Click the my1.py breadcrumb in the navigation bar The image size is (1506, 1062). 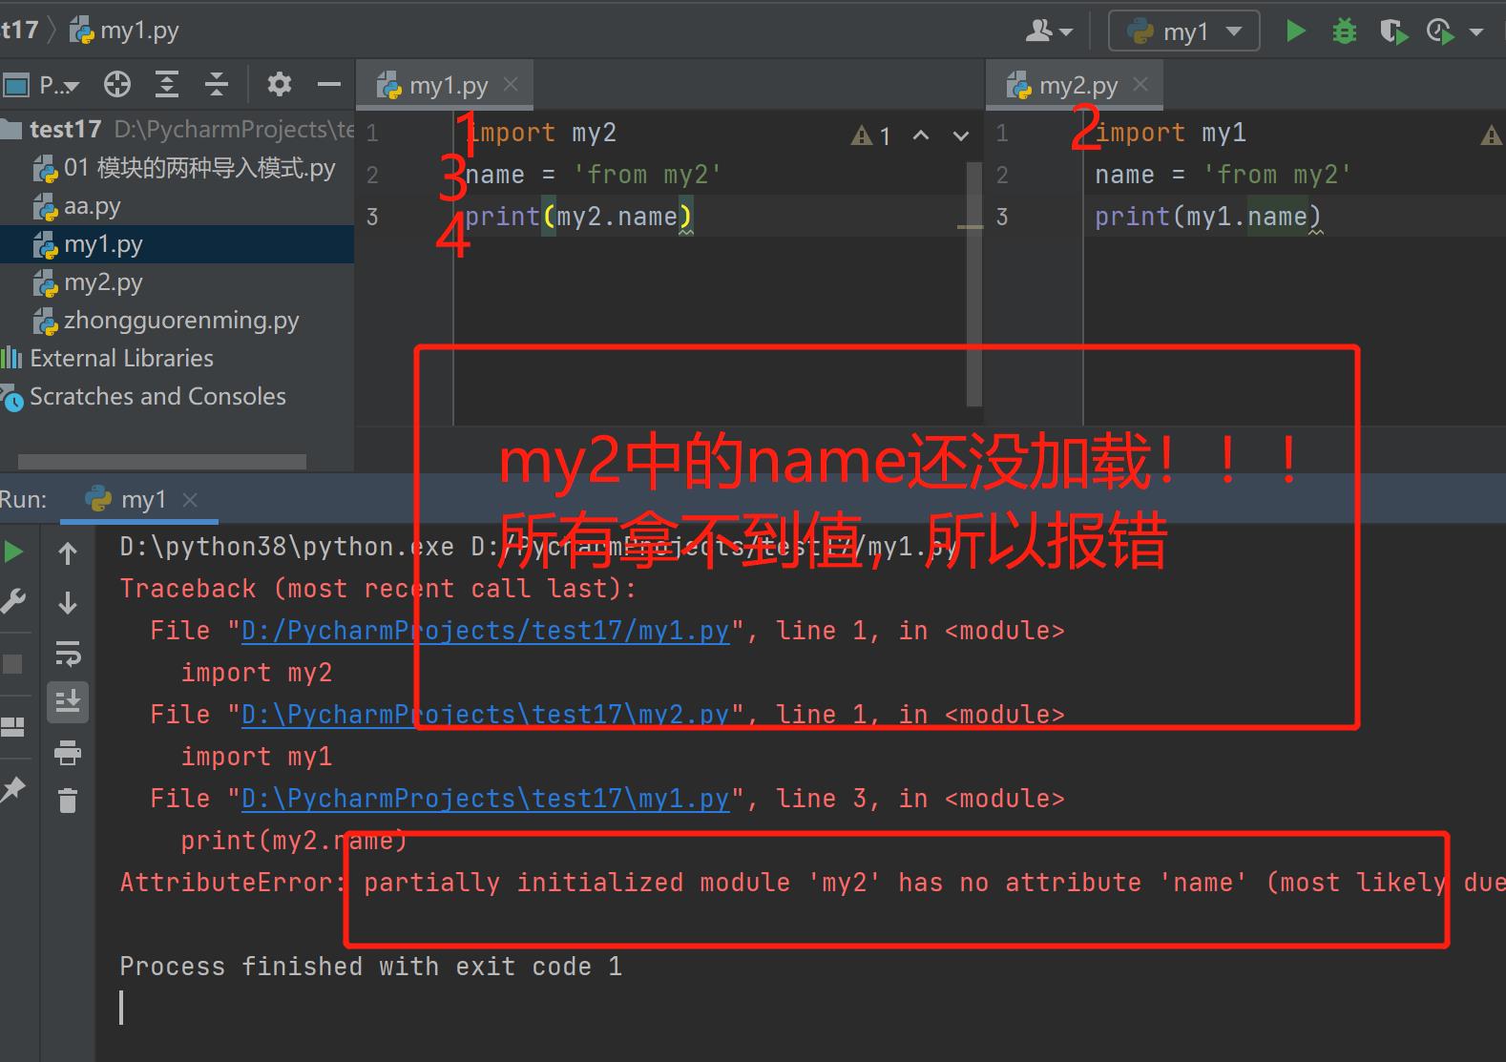click(x=126, y=31)
